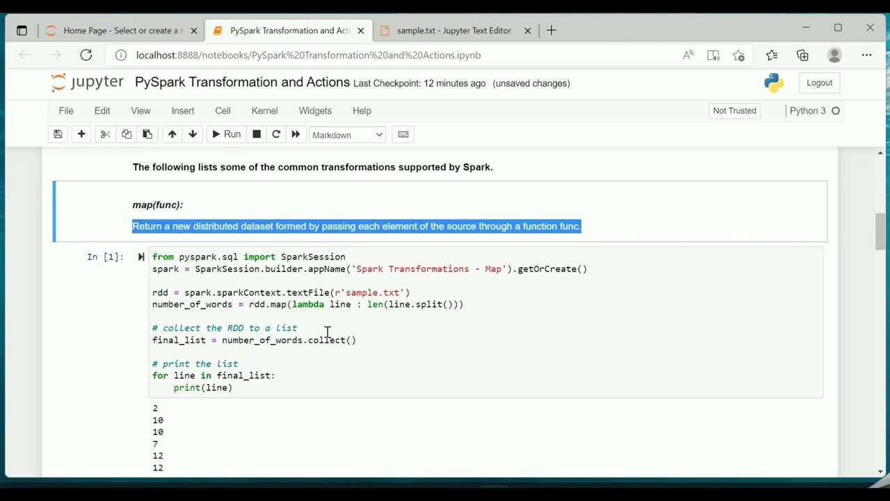The width and height of the screenshot is (890, 501).
Task: Open the tab actions menu icon
Action: (22, 31)
